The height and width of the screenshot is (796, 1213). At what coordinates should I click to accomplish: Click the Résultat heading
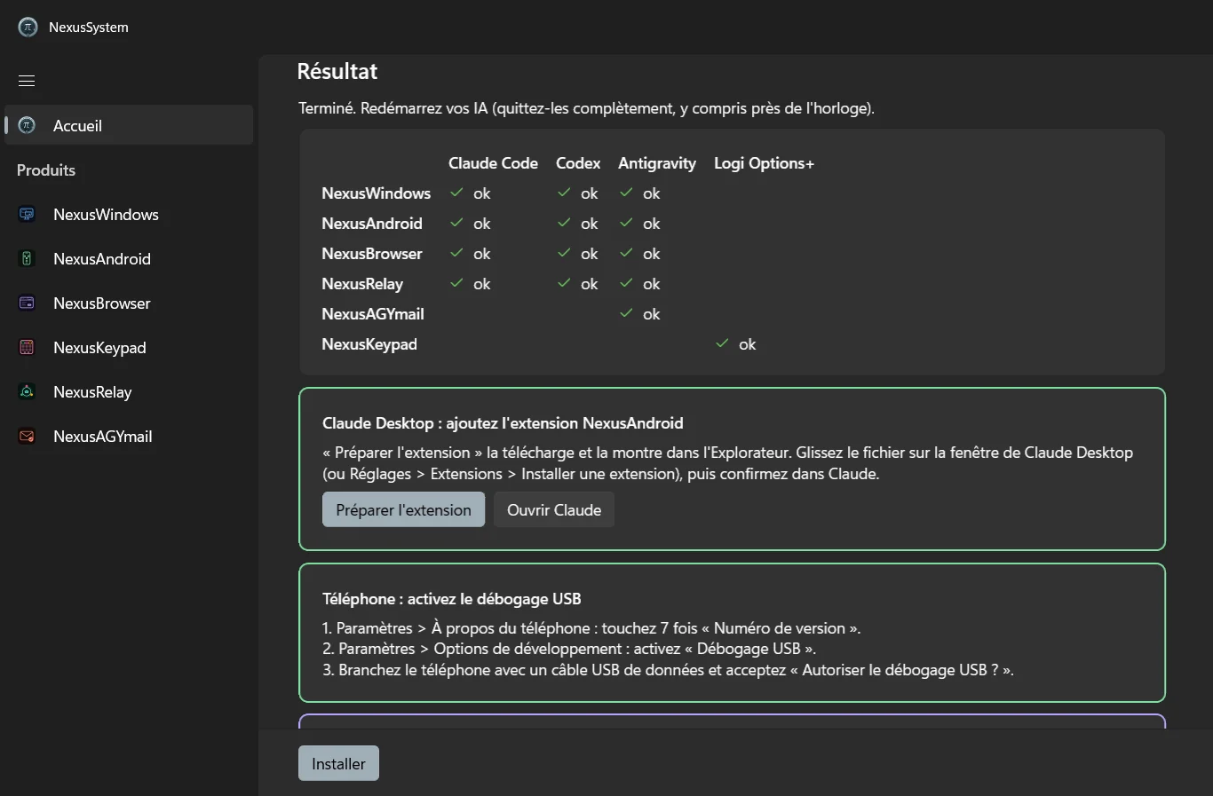pos(337,71)
